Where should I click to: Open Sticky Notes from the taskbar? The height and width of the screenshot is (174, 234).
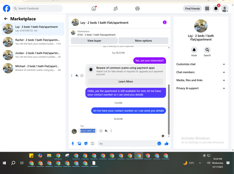(x=31, y=155)
